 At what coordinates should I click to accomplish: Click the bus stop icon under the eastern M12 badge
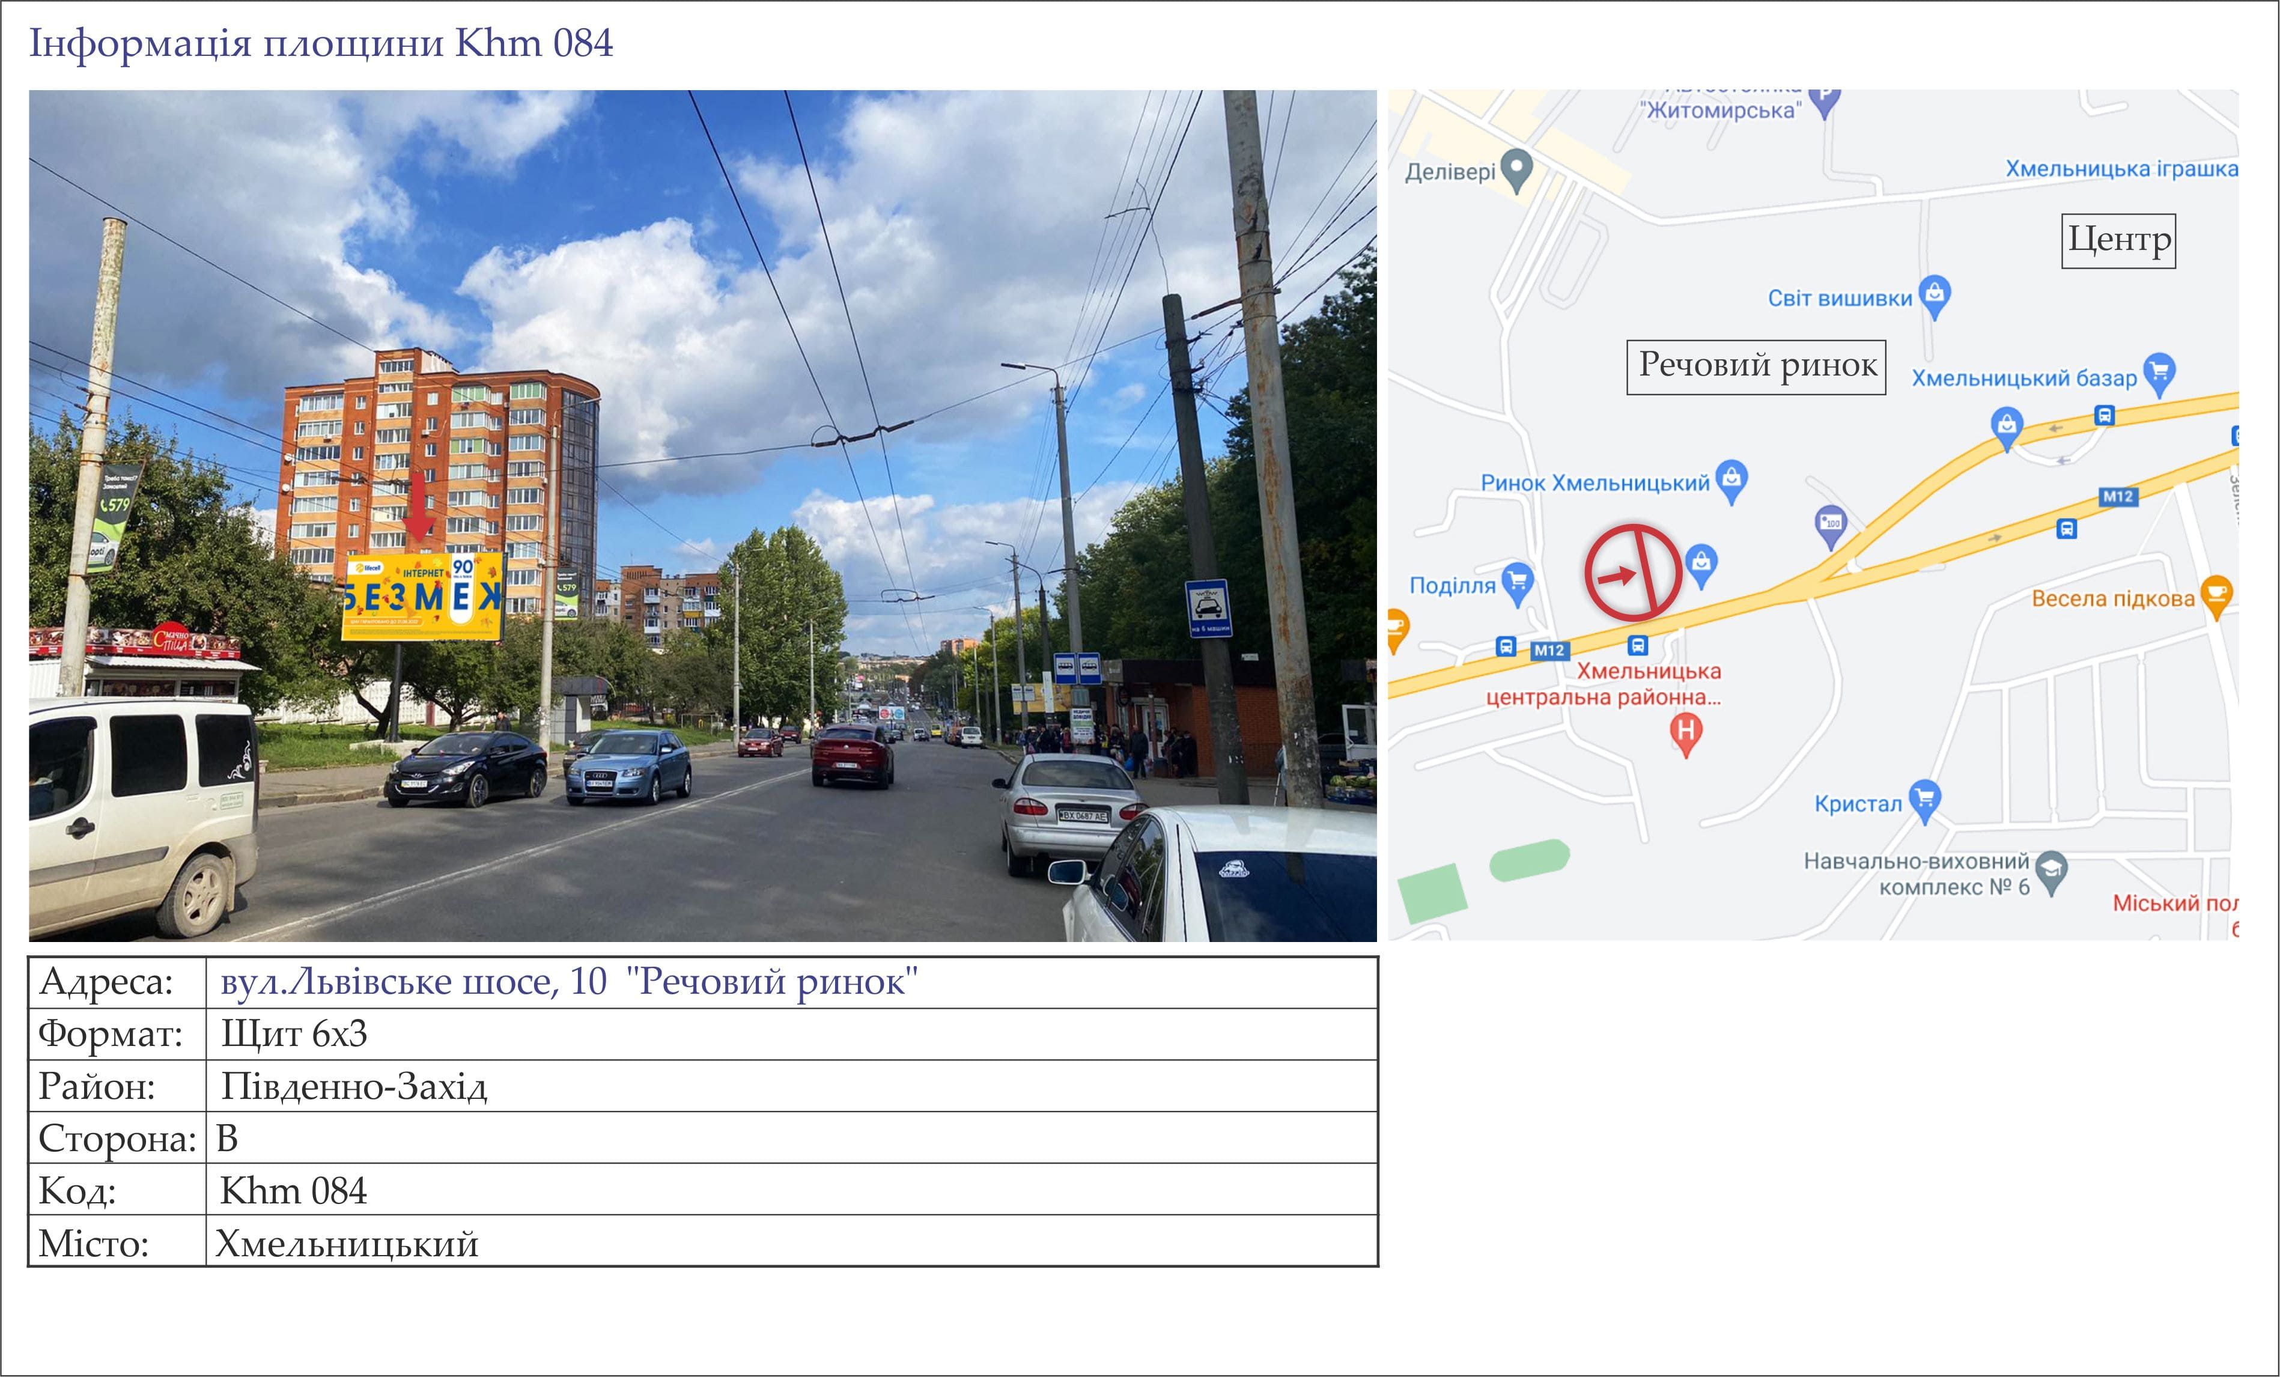pos(2066,529)
